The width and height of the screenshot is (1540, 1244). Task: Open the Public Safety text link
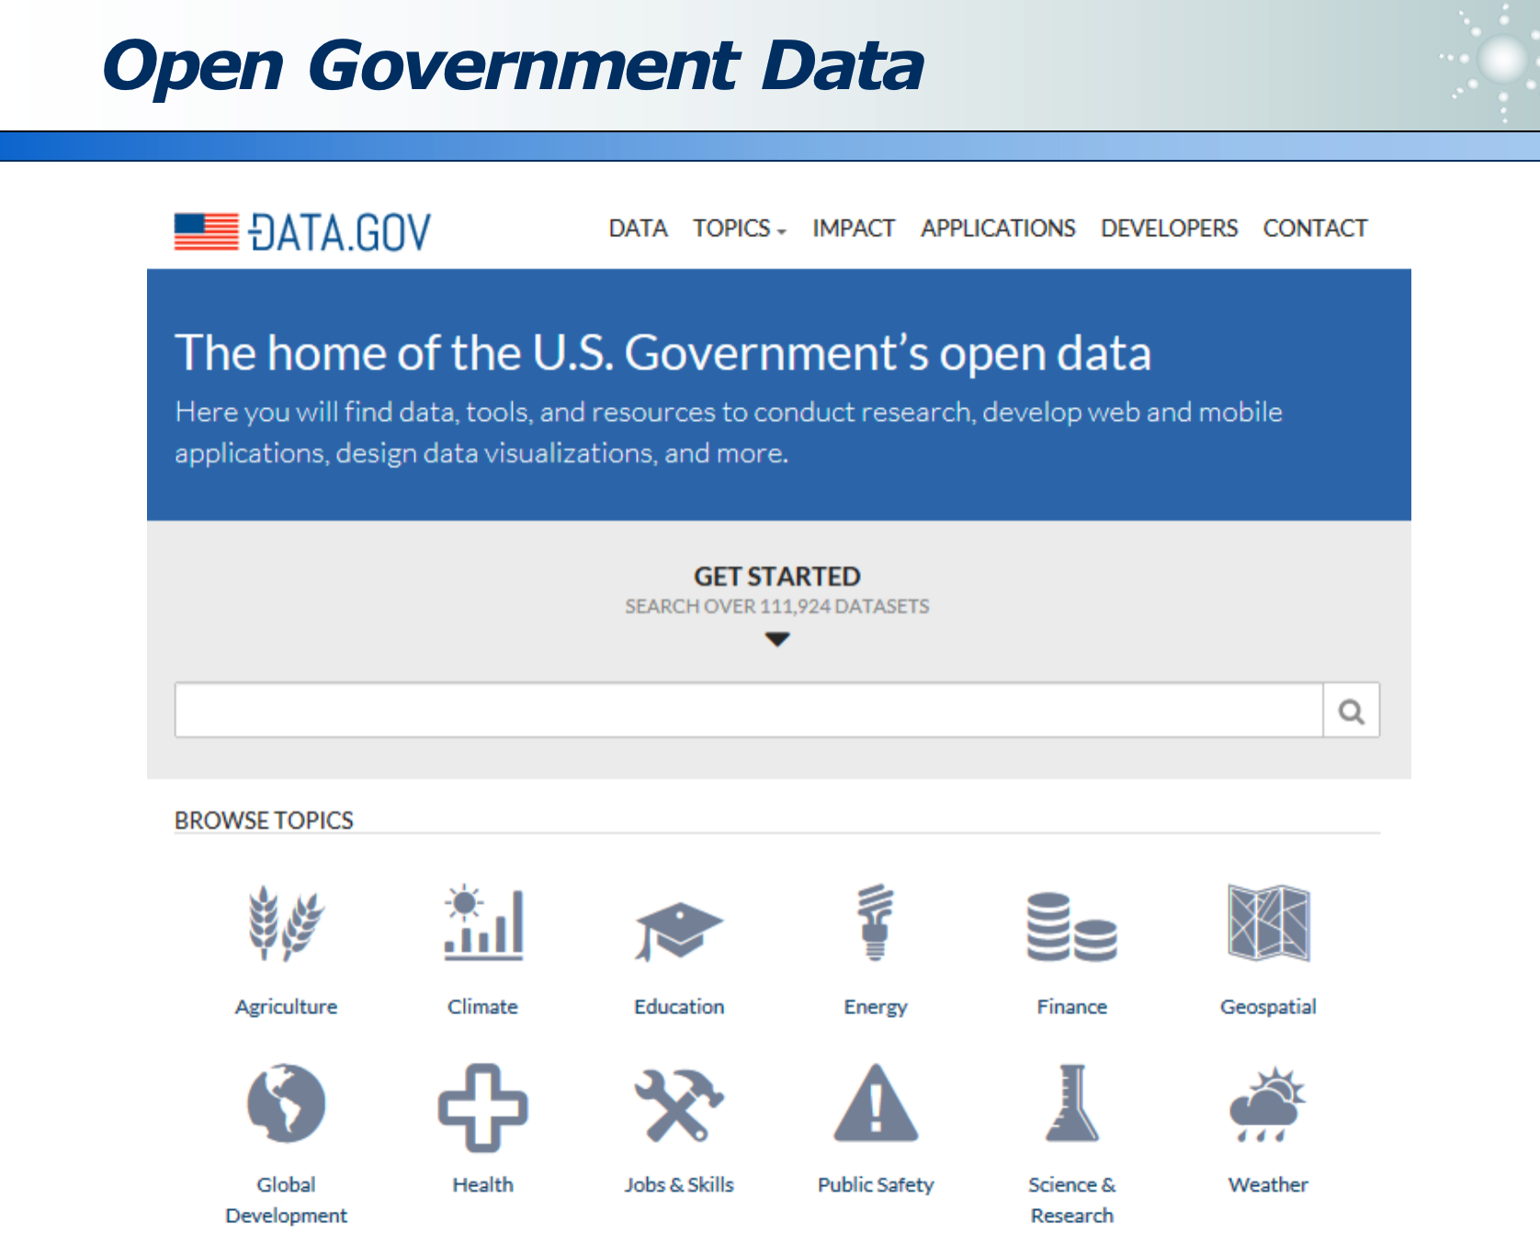876,1185
